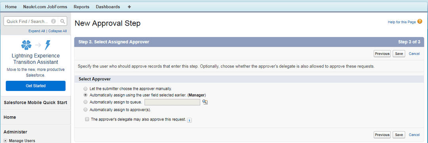This screenshot has height=143, width=428.
Task: Click the queue name input field
Action: click(172, 102)
